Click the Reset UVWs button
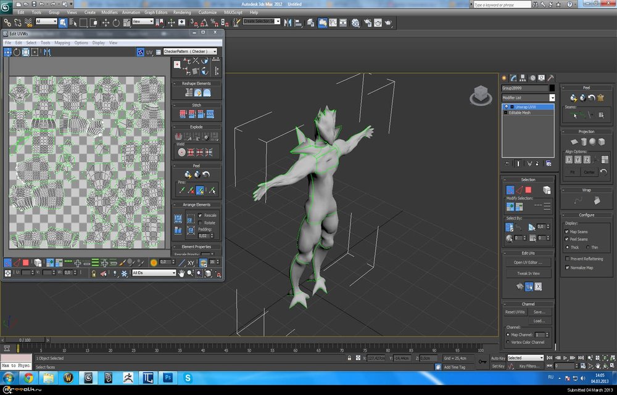The height and width of the screenshot is (395, 617). click(x=514, y=312)
